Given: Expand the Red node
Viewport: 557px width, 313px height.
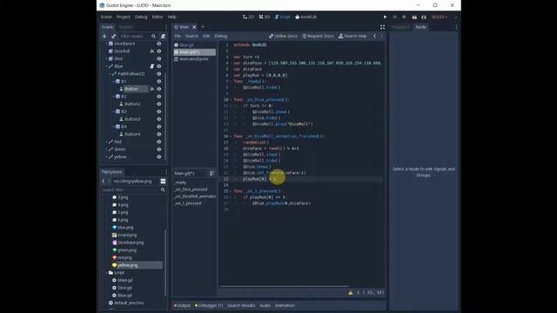Looking at the screenshot, I should [106, 142].
